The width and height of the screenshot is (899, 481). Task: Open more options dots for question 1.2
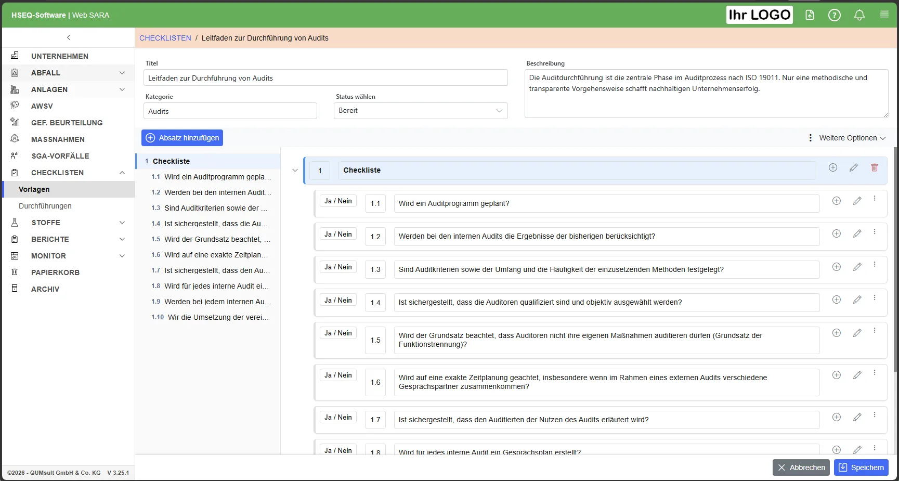pos(875,232)
